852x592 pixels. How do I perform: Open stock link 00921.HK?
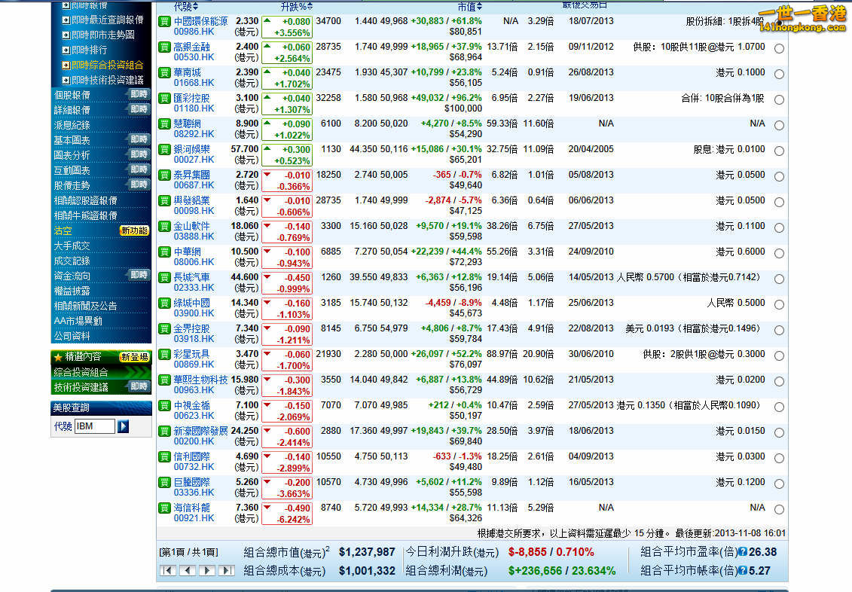pyautogui.click(x=194, y=518)
